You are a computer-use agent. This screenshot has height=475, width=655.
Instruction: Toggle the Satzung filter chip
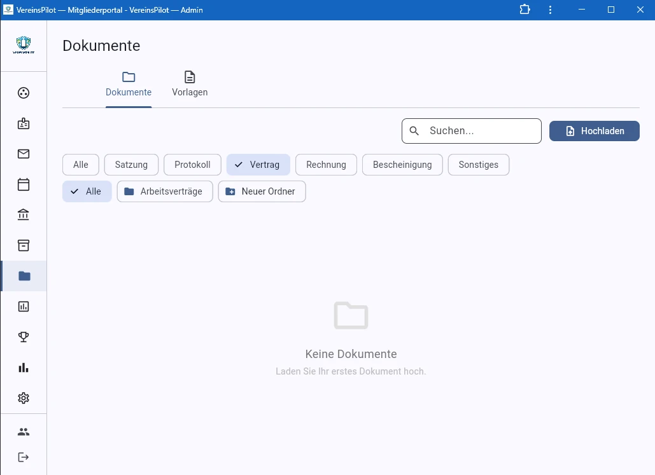[131, 165]
